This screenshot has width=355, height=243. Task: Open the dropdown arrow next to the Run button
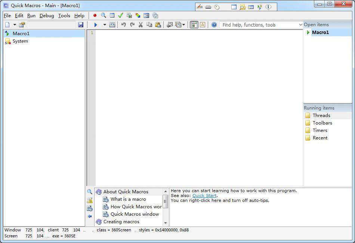tap(105, 25)
